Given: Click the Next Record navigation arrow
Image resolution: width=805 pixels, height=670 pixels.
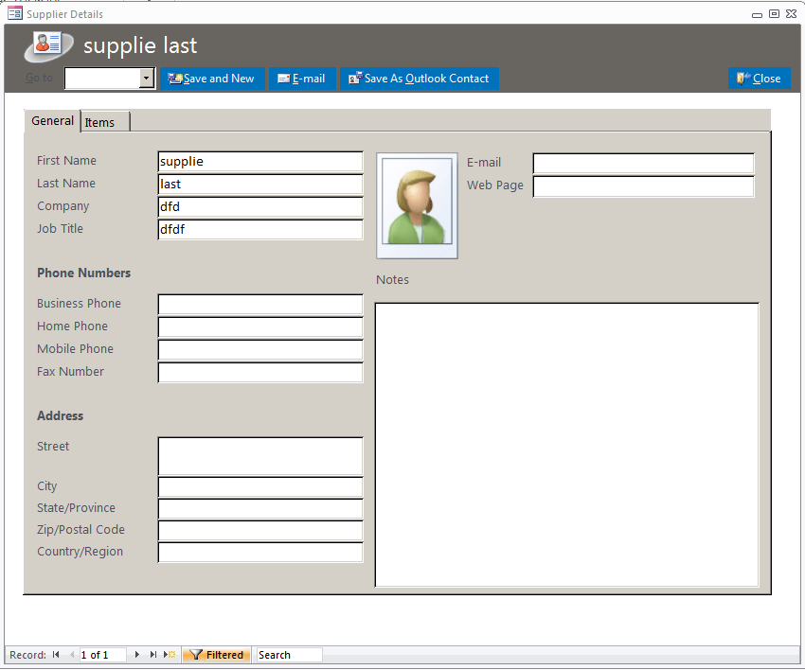Looking at the screenshot, I should [136, 654].
